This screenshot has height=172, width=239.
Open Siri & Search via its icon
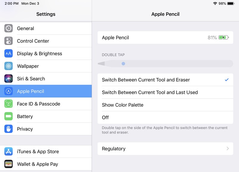click(9, 79)
